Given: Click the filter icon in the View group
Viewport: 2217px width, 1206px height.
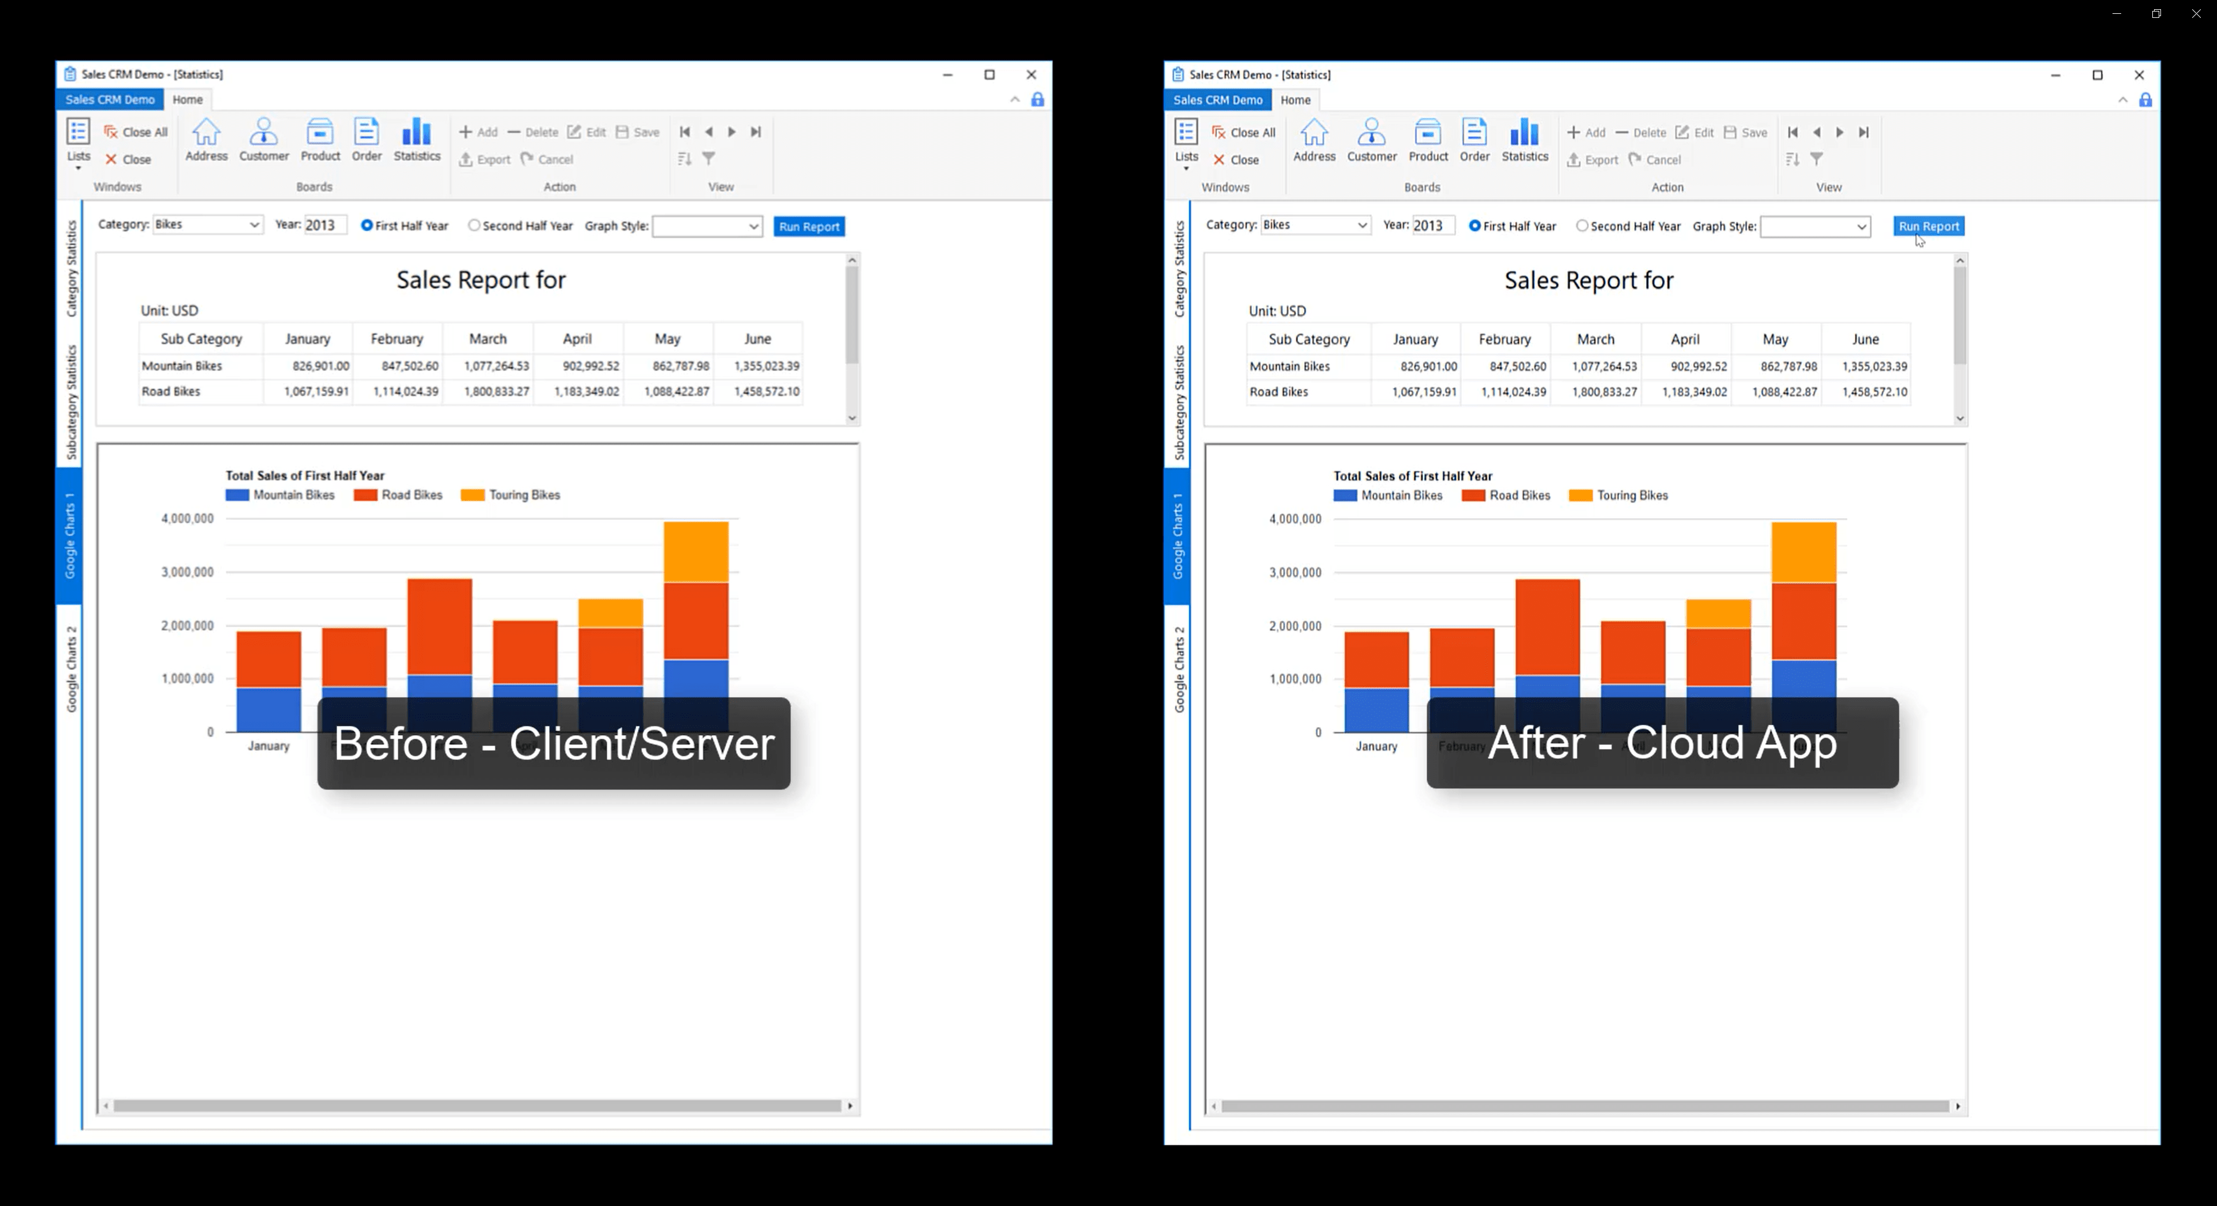Looking at the screenshot, I should (708, 159).
